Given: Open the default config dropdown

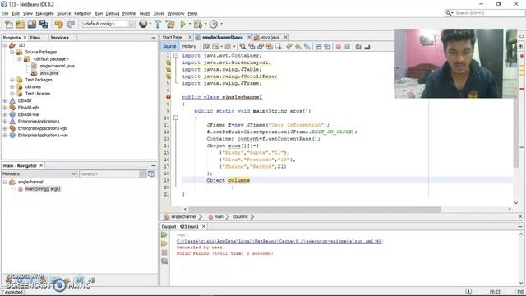Looking at the screenshot, I should pyautogui.click(x=108, y=24).
